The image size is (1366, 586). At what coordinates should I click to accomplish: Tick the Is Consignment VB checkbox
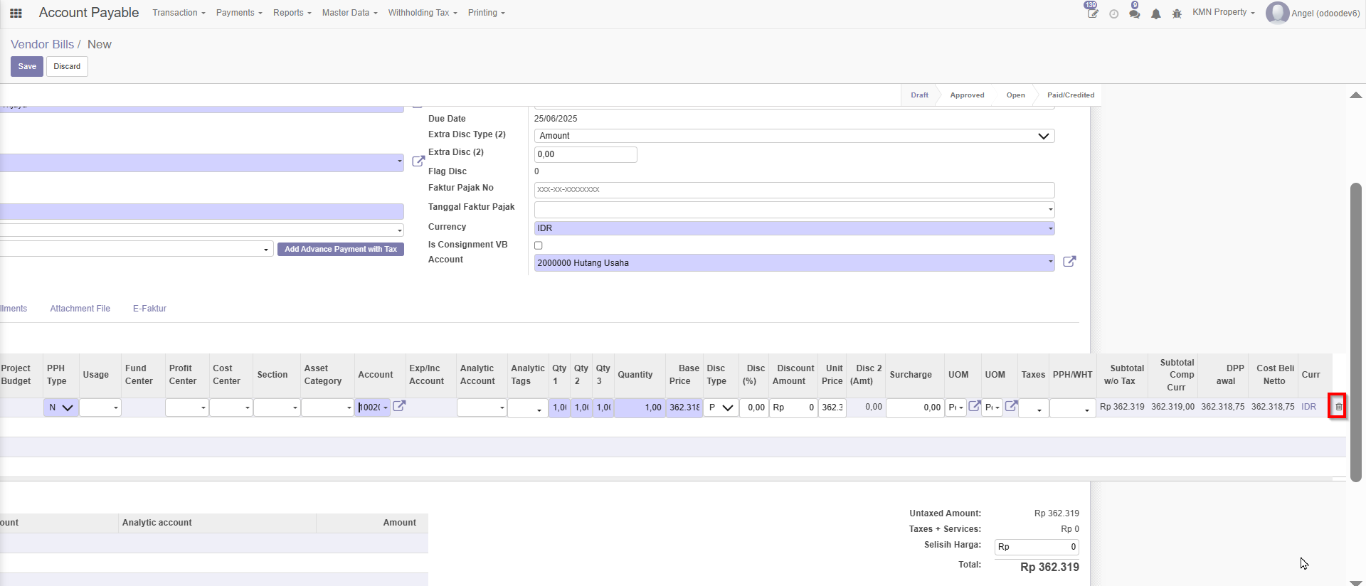tap(539, 245)
